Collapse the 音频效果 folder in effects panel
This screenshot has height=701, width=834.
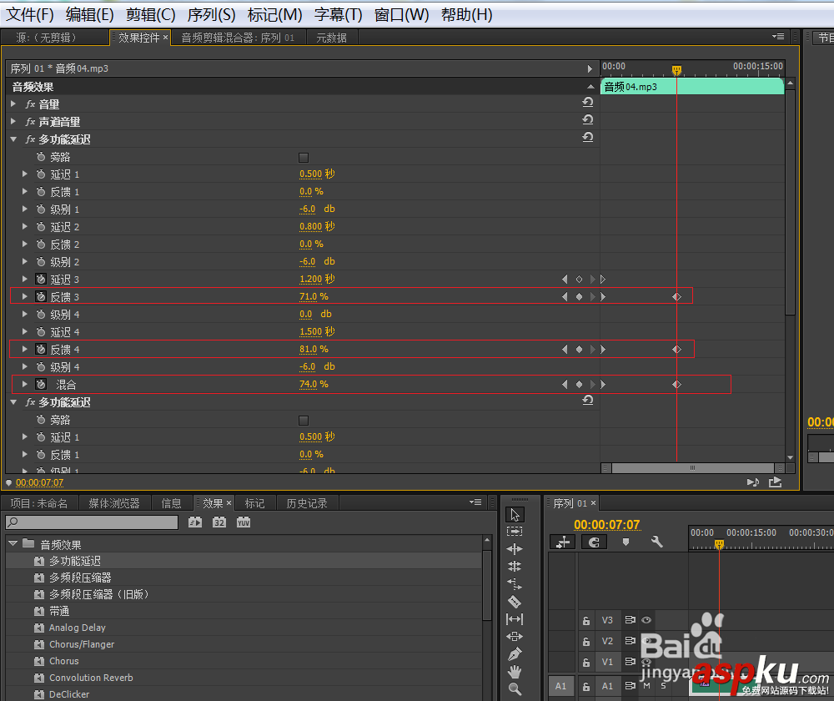13,543
